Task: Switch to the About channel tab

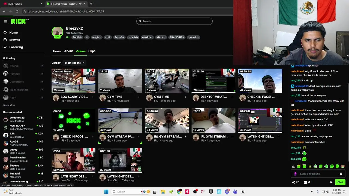Action: pos(68,51)
